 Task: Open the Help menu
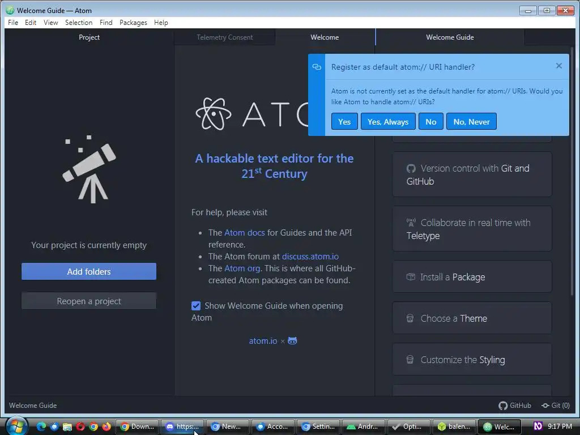click(x=161, y=23)
